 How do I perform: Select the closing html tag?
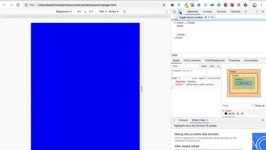point(178,38)
